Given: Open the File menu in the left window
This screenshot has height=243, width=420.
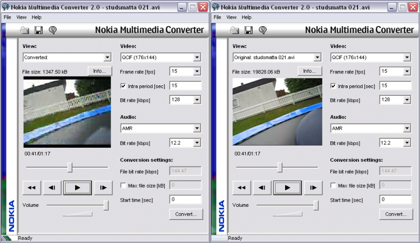Looking at the screenshot, I should pyautogui.click(x=7, y=17).
